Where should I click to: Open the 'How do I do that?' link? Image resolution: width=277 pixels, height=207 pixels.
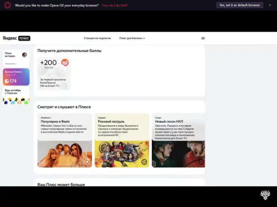pyautogui.click(x=115, y=5)
